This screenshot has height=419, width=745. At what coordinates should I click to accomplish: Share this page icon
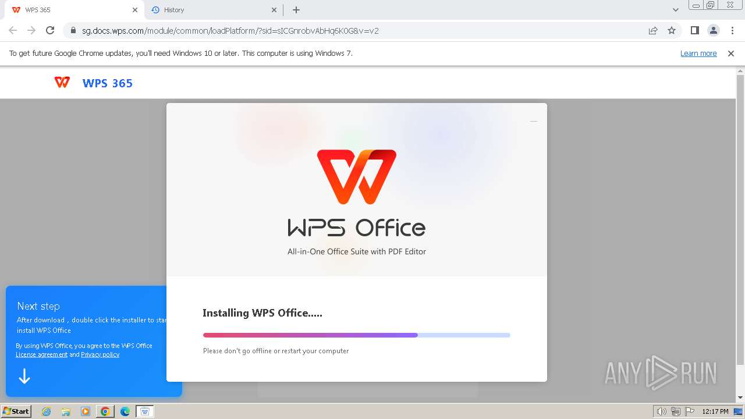coord(653,31)
